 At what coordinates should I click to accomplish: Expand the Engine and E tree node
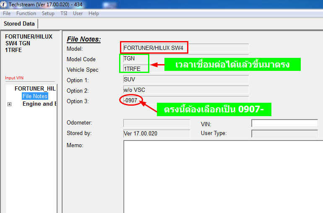coord(10,104)
